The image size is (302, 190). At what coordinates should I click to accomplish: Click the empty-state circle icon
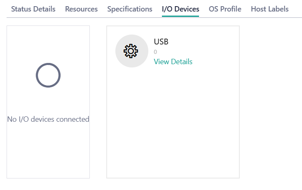coord(48,75)
